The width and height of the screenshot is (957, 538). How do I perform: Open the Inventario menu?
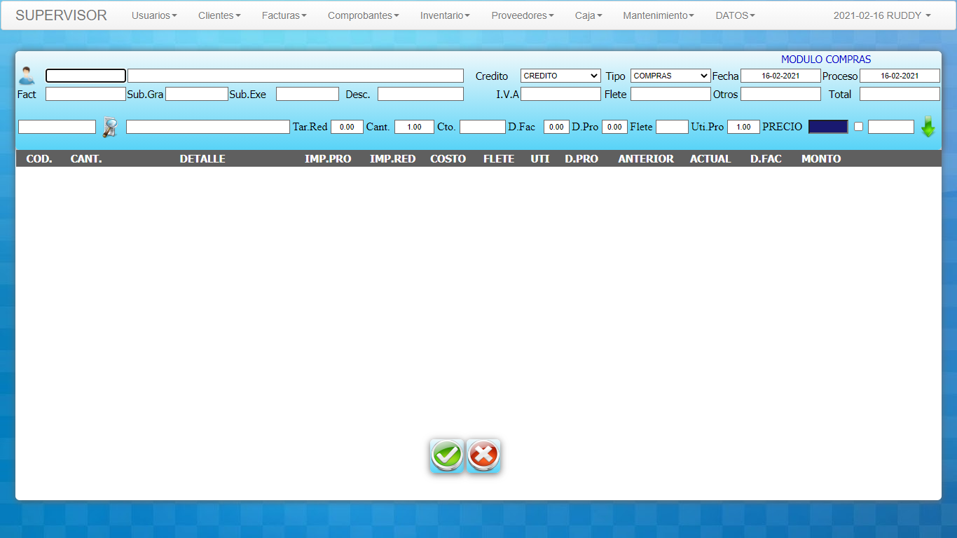[x=445, y=15]
